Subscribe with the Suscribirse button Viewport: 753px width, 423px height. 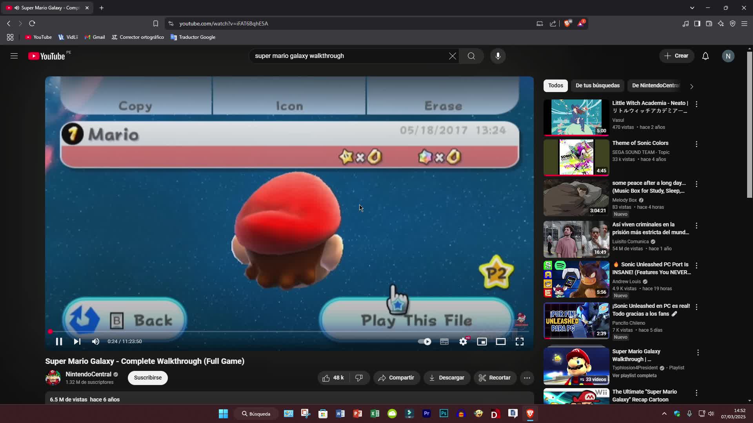pyautogui.click(x=148, y=378)
